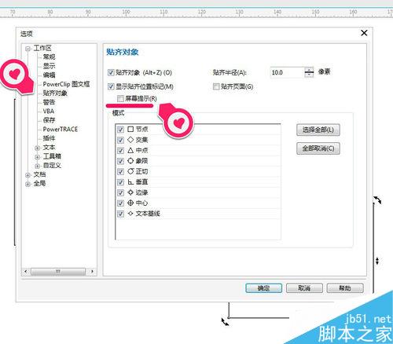Click the 全部取消(C) button

[318, 148]
